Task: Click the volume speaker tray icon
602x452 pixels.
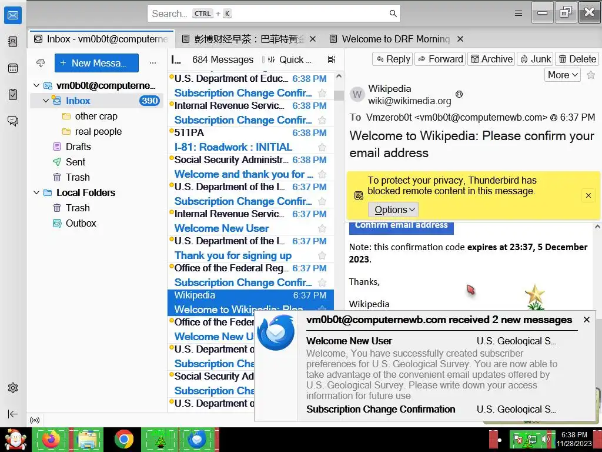Action: pos(544,438)
